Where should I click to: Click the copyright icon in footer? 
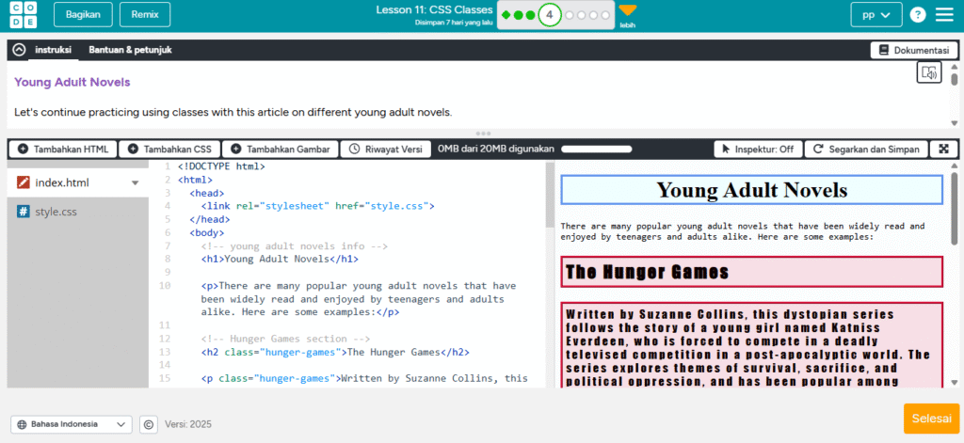coord(149,424)
